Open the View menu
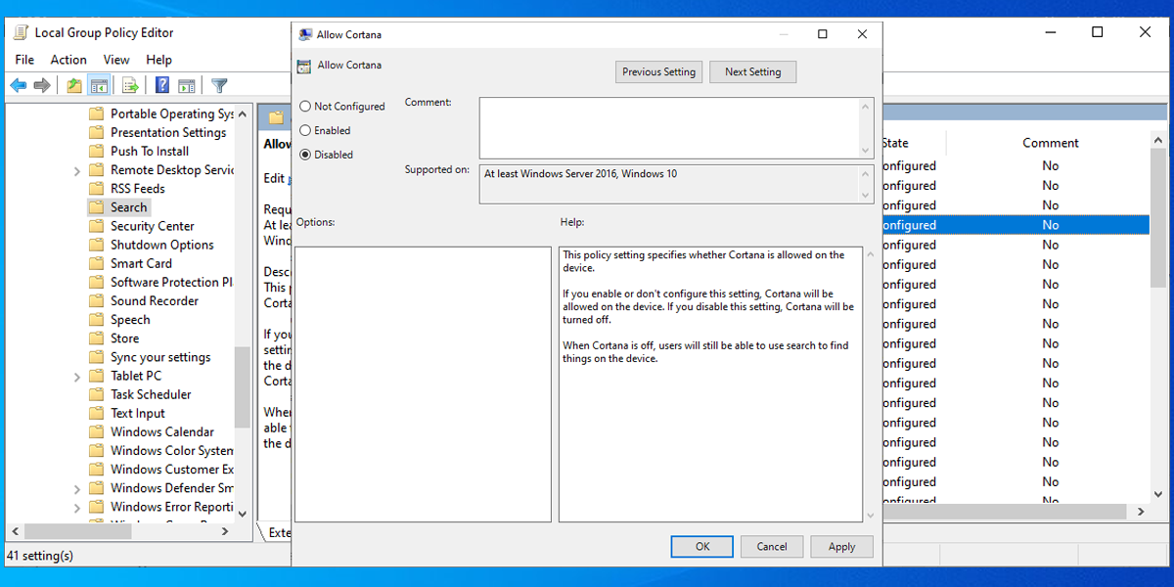Screen dimensions: 1174x587 point(116,60)
